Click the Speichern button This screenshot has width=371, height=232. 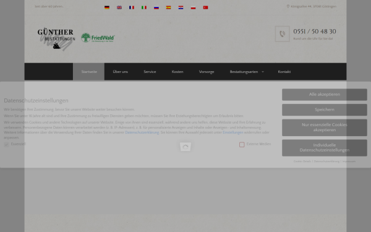point(325,110)
